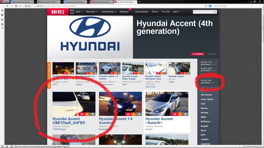Open 'Hyundai Accent СВЕТЛЫЙ_АНГЕЛ' car title
Screen dimensions: 264x148
pyautogui.click(x=69, y=121)
